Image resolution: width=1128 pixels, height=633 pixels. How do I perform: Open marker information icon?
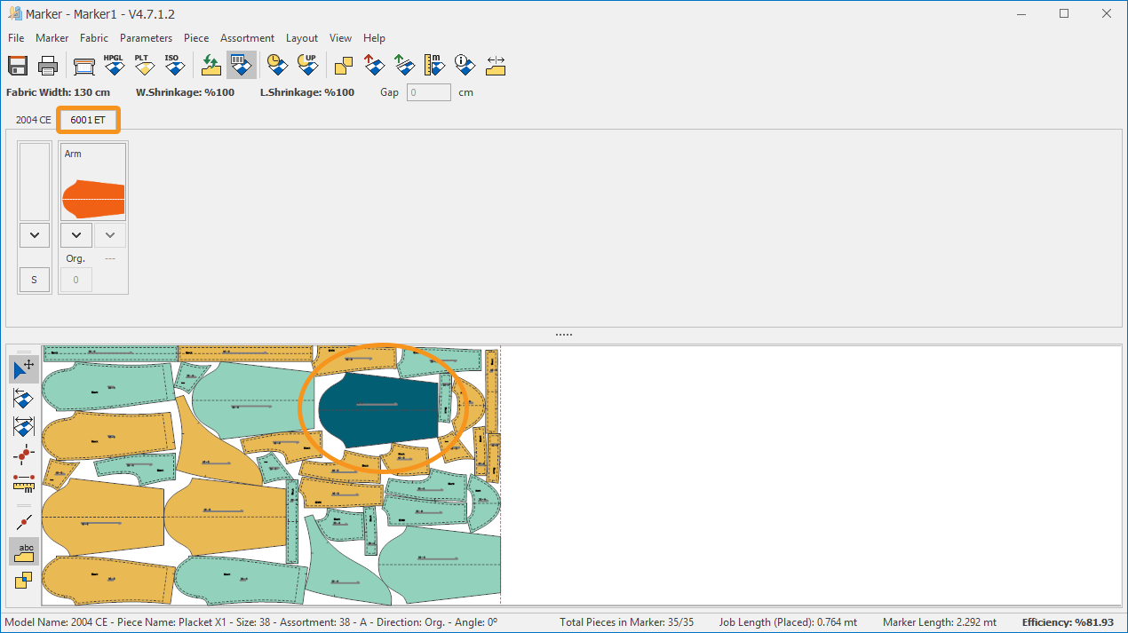465,66
